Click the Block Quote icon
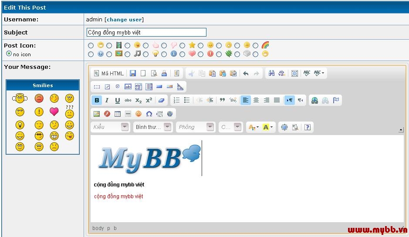409x237 pixels. click(x=222, y=100)
